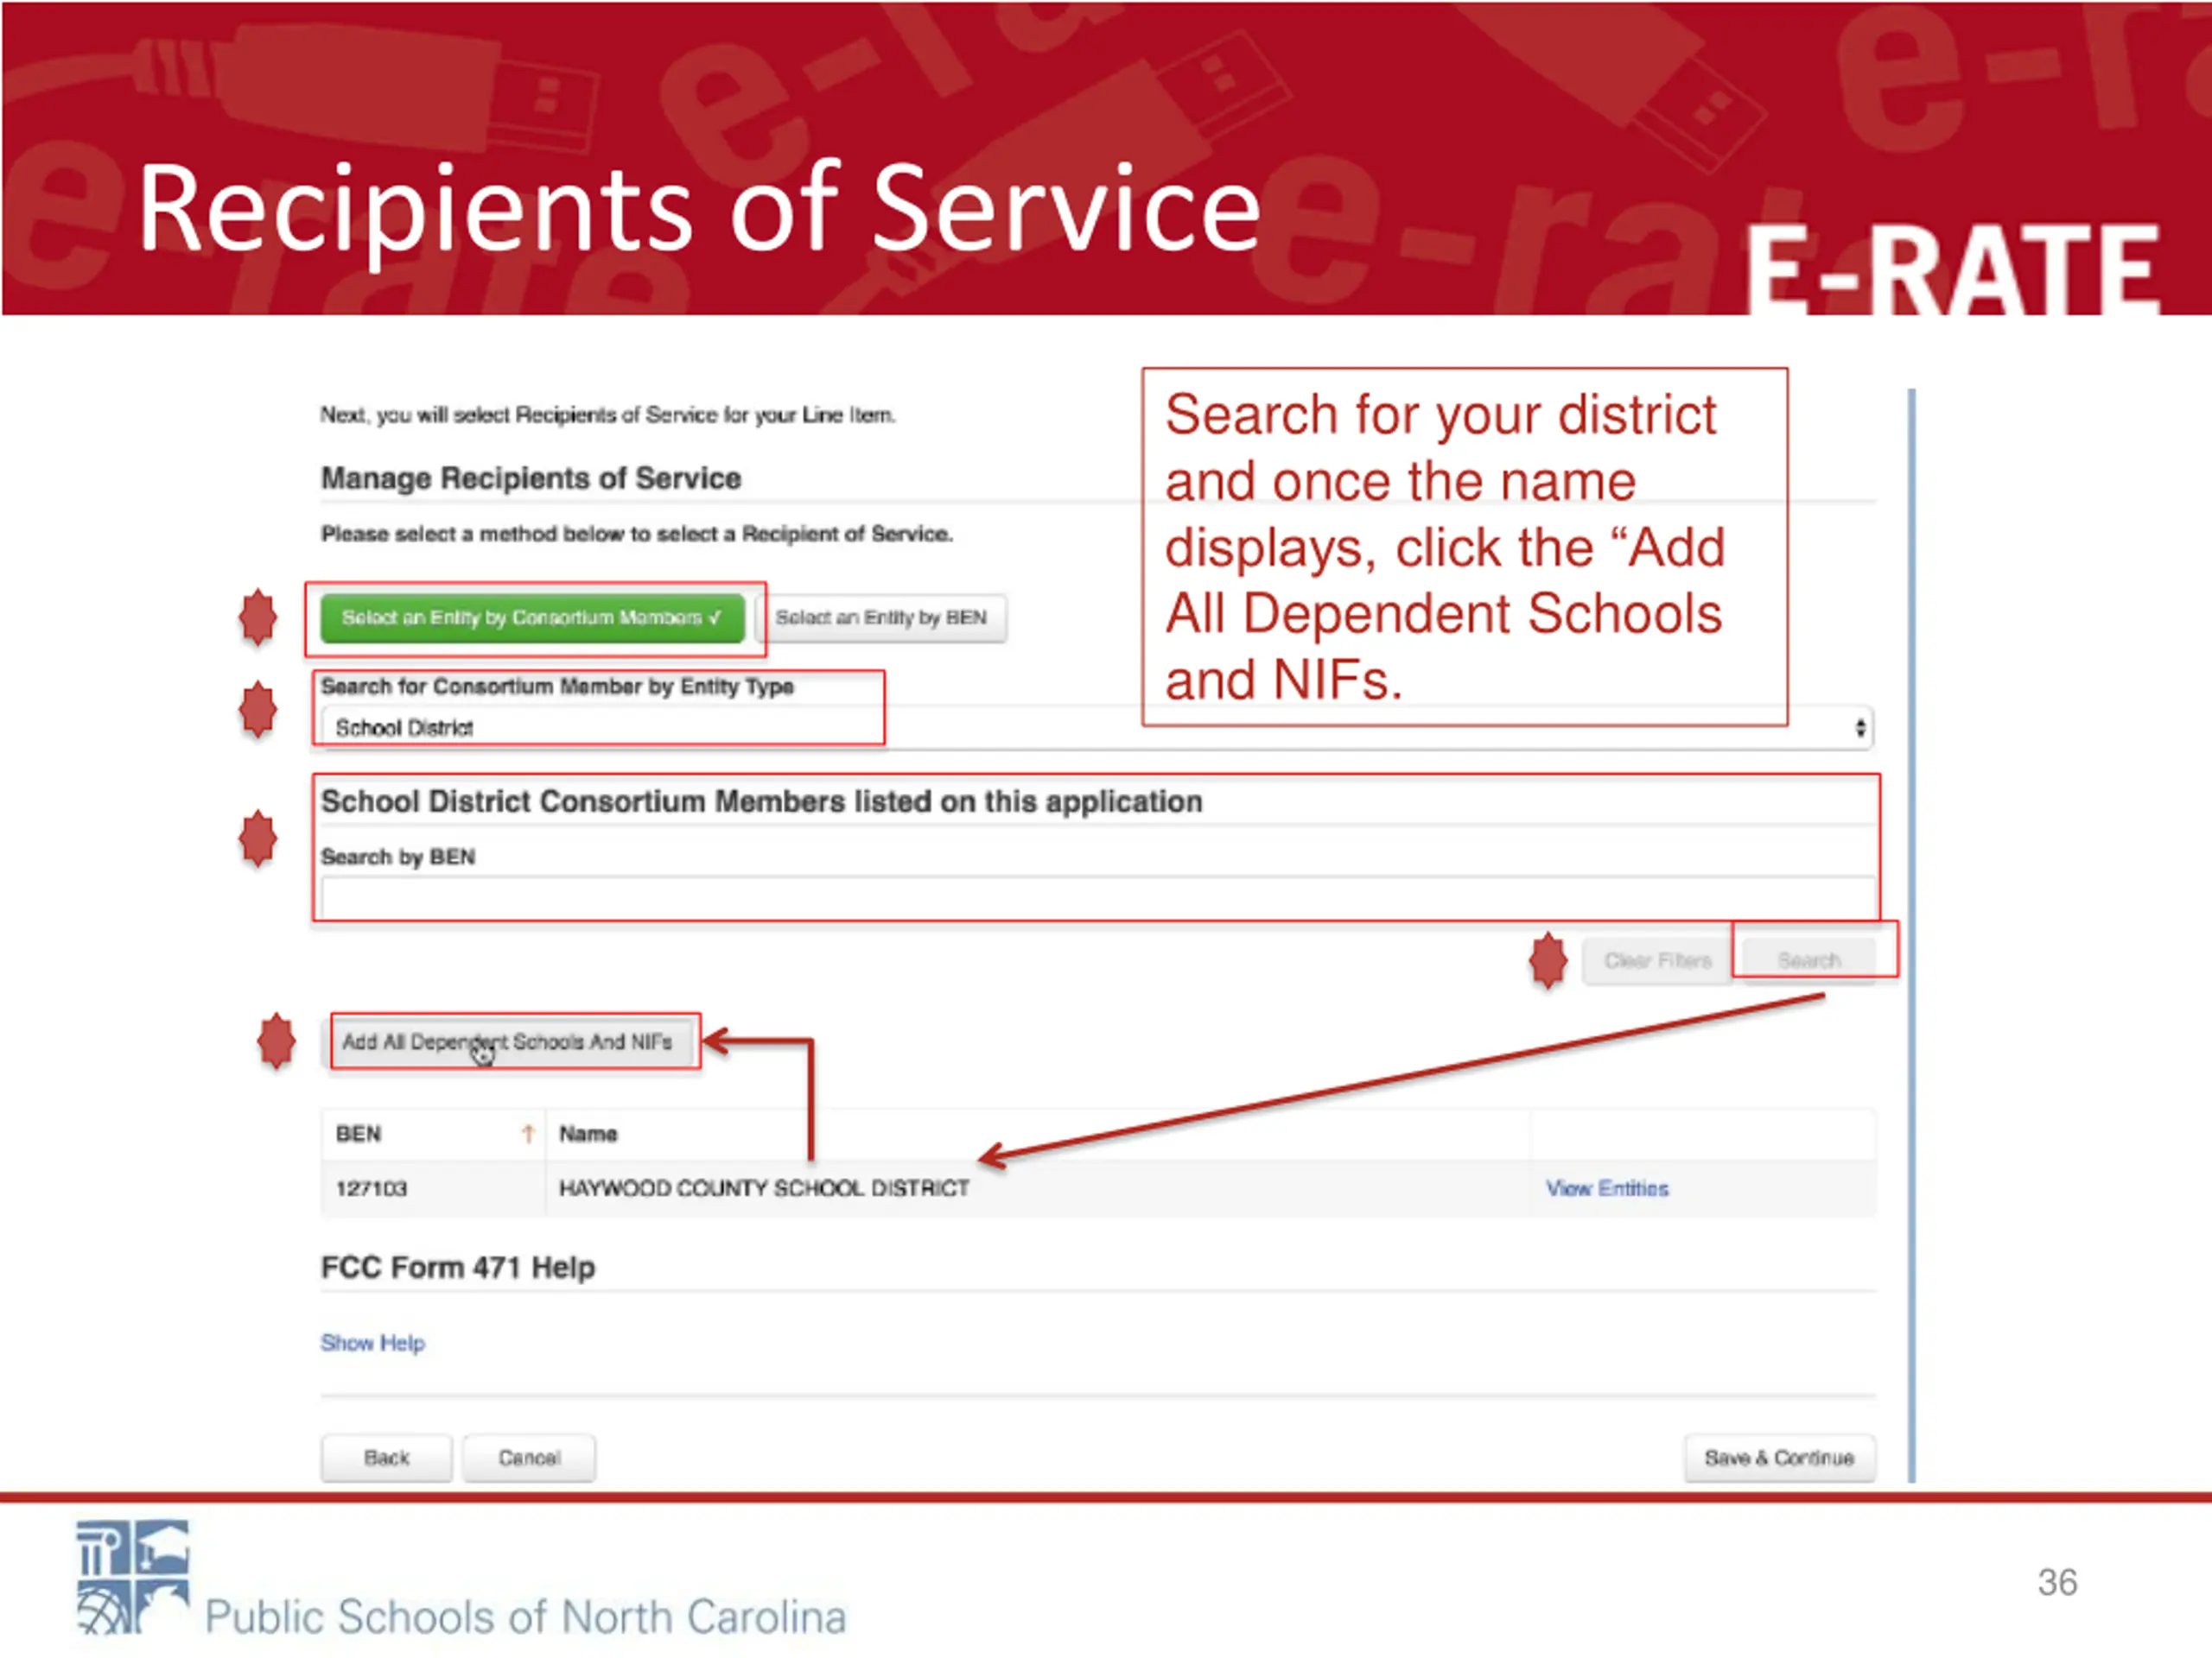The height and width of the screenshot is (1658, 2212).
Task: Select an Entity by Consortium Members button
Action: (532, 618)
